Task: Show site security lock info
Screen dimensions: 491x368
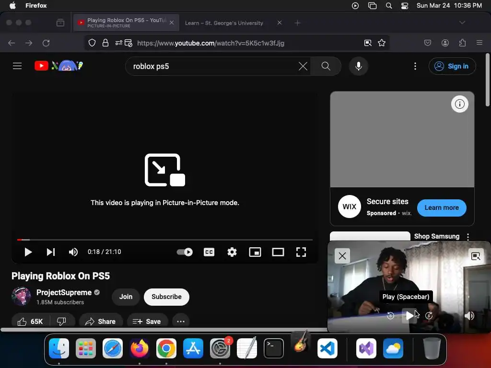Action: click(105, 43)
